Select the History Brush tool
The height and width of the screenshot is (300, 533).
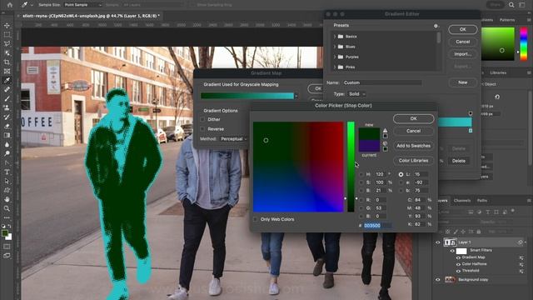point(7,117)
